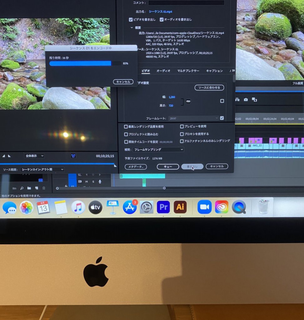Open the Trash in the Dock

tap(263, 207)
